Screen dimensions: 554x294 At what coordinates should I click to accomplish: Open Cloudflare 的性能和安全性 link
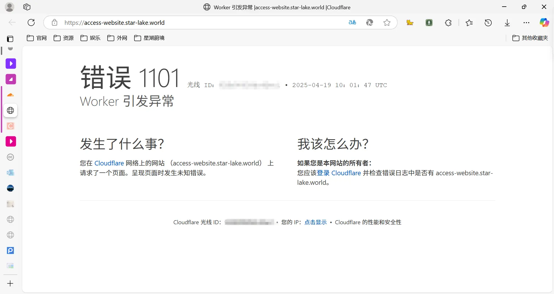(x=368, y=222)
